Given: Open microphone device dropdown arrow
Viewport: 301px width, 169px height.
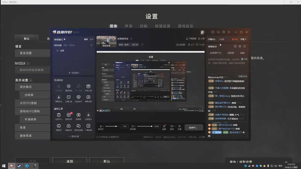Looking at the screenshot, I should (103, 127).
